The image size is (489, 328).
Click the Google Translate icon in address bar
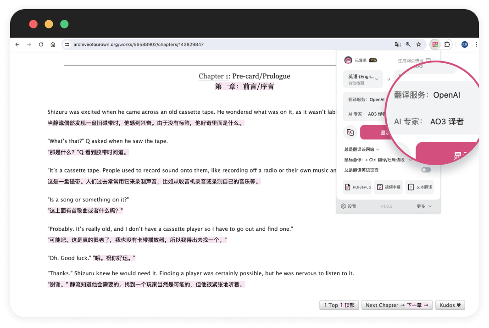[398, 44]
